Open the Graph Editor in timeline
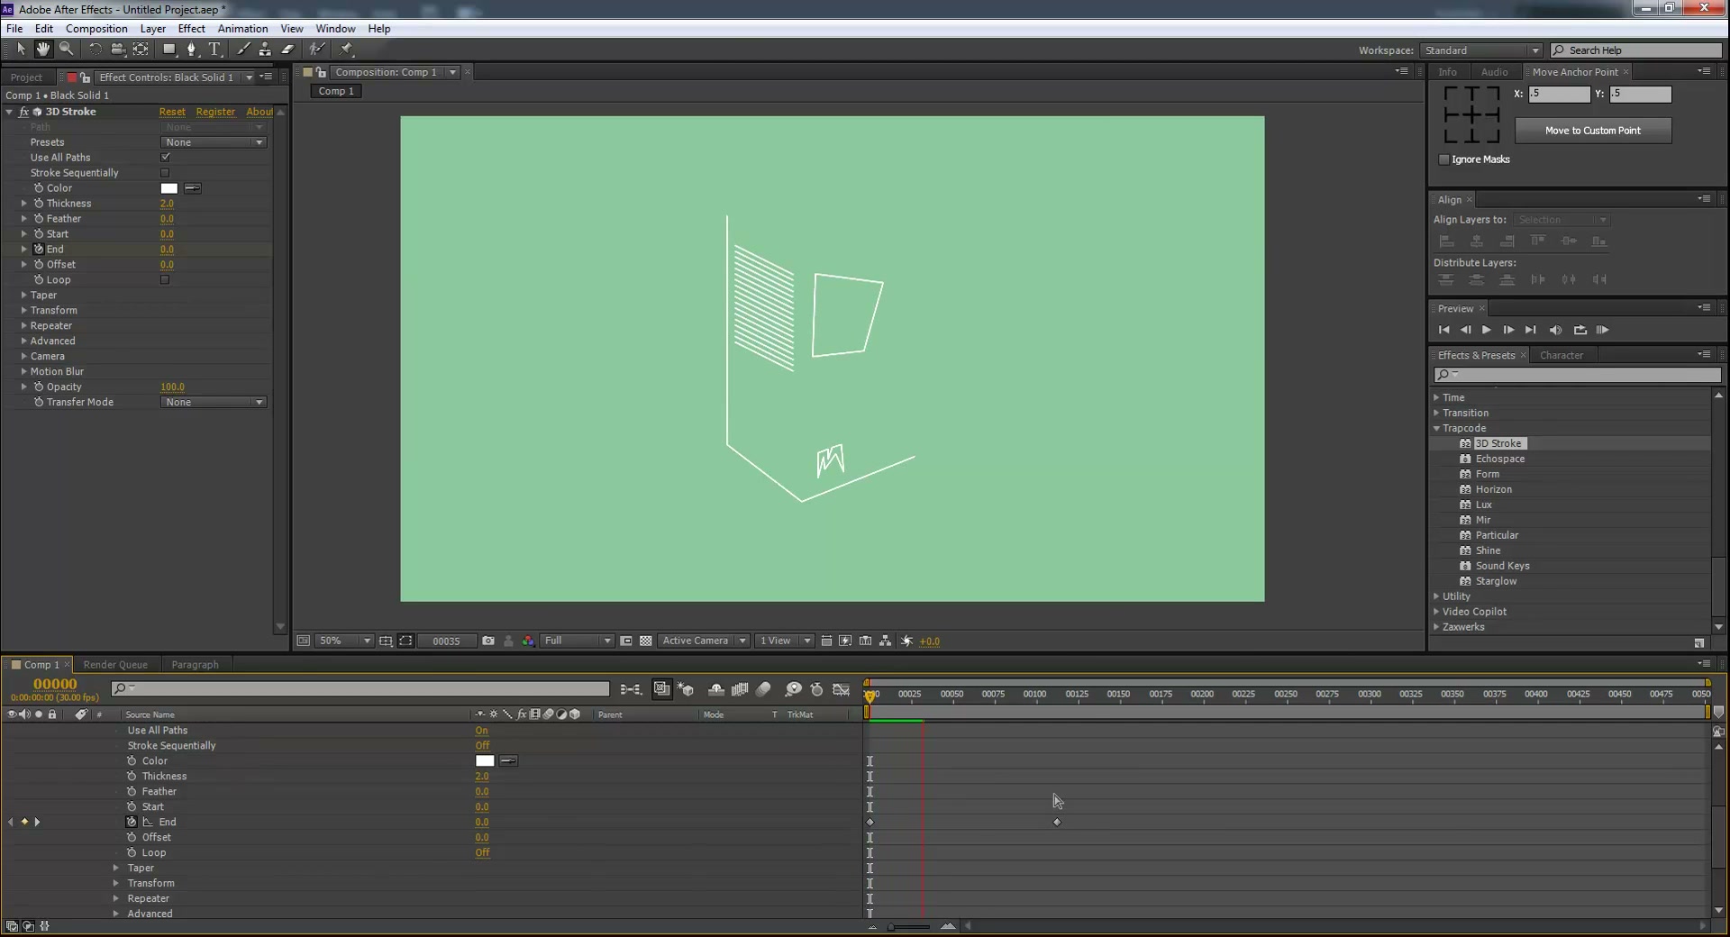 (x=841, y=689)
